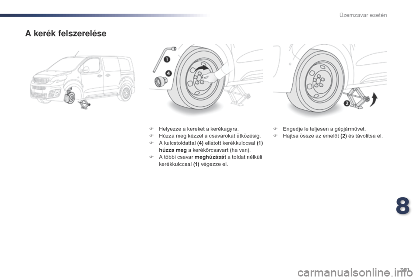The height and width of the screenshot is (280, 420).
Task: Click the line 'Húzza meg kézzel a csavarokat ütközésig.'
Action: click(x=210, y=136)
